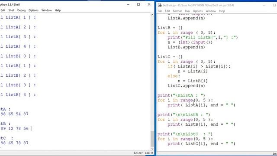Click the 'n = (int)(input())' line under ListB

pos(190,42)
